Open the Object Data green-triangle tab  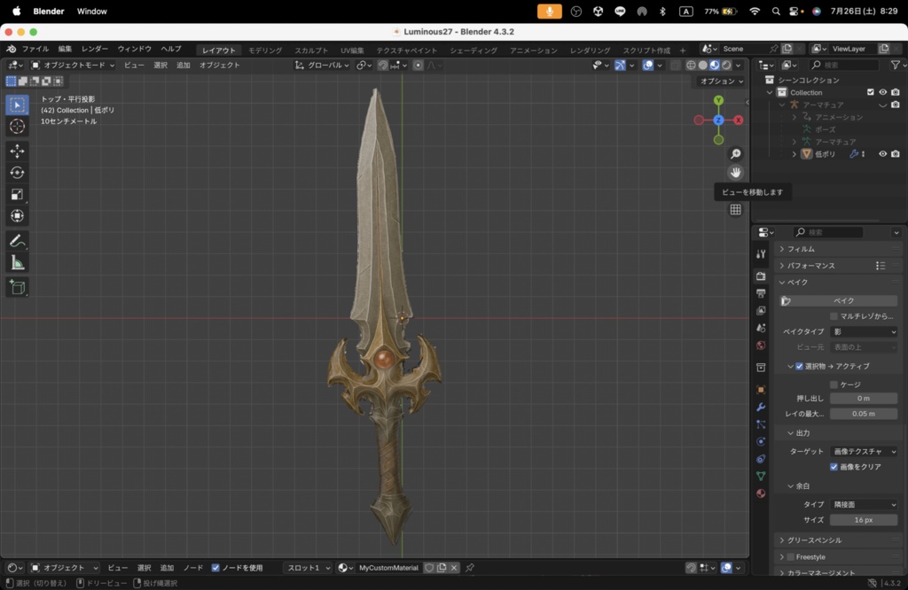tap(761, 476)
